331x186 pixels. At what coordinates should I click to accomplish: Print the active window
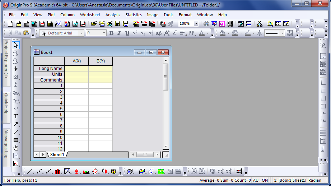206,24
